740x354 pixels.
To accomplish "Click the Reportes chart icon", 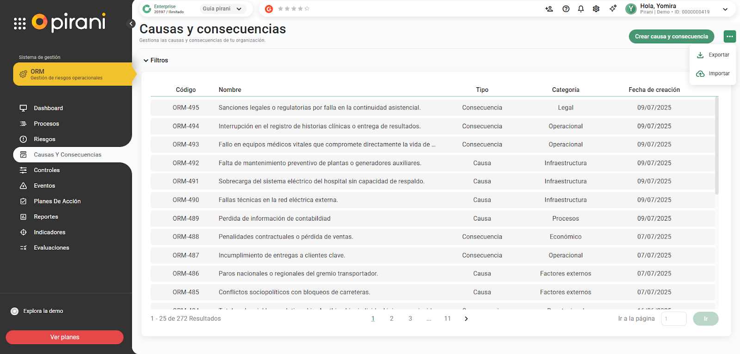I will pyautogui.click(x=23, y=217).
